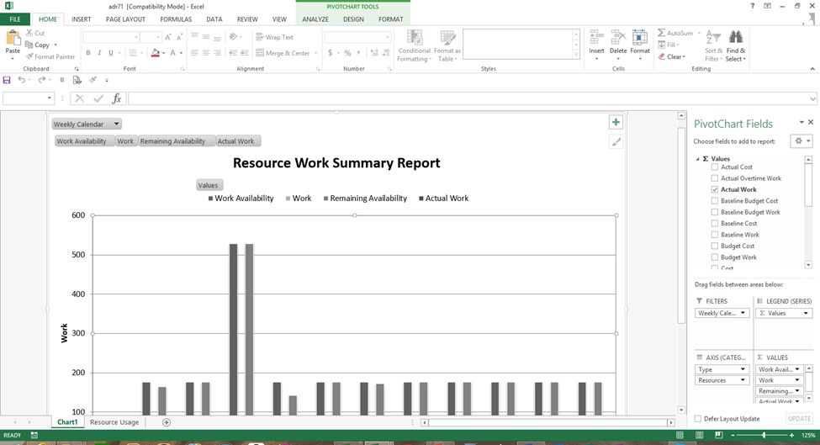This screenshot has height=445, width=820.
Task: Open the Type axis field dropdown
Action: click(x=743, y=369)
